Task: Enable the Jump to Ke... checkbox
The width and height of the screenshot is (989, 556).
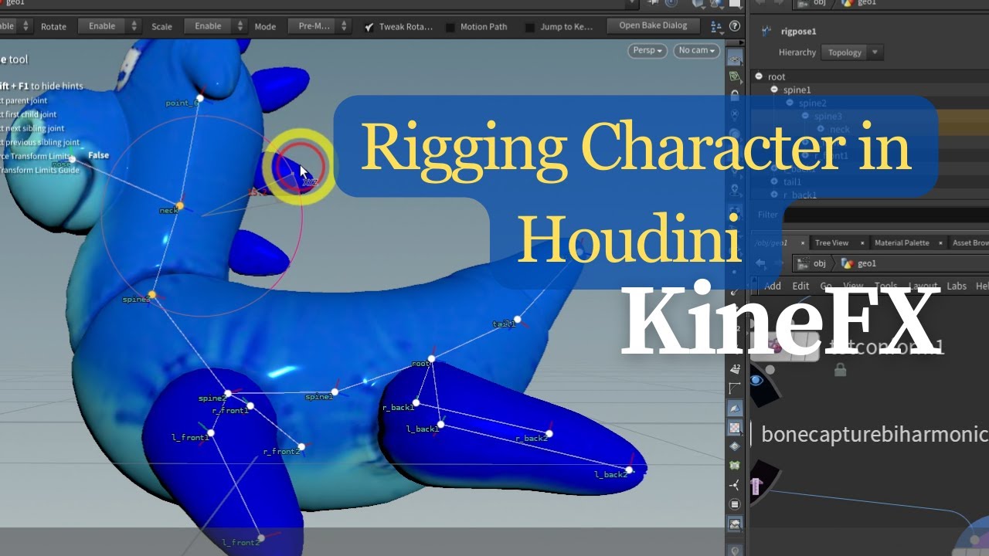Action: coord(530,27)
